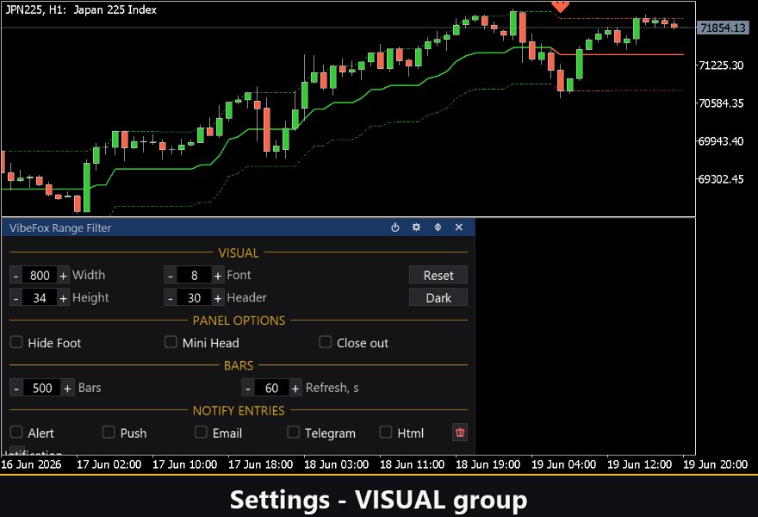Click the Width field showing 800
This screenshot has height=517, width=758.
pos(40,275)
